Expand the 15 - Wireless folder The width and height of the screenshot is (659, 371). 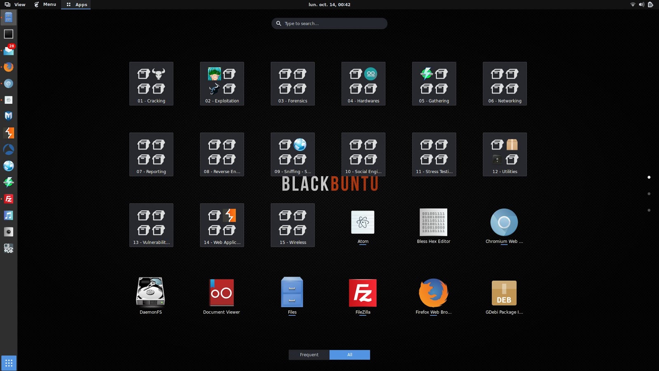(292, 225)
